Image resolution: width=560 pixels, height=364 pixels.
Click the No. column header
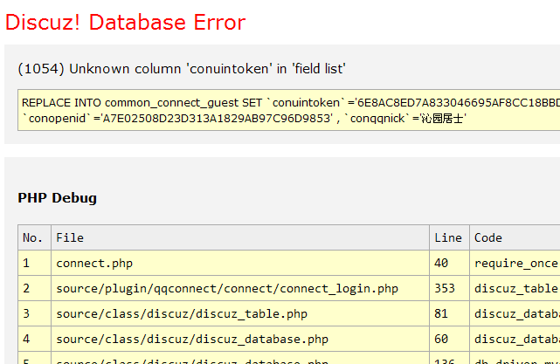pos(33,237)
